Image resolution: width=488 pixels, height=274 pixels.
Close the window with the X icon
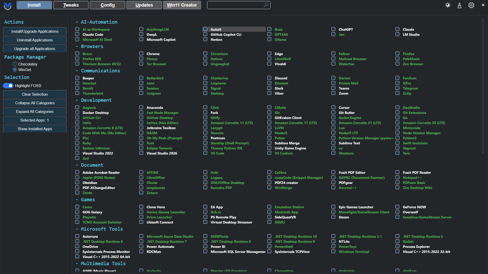(x=483, y=5)
